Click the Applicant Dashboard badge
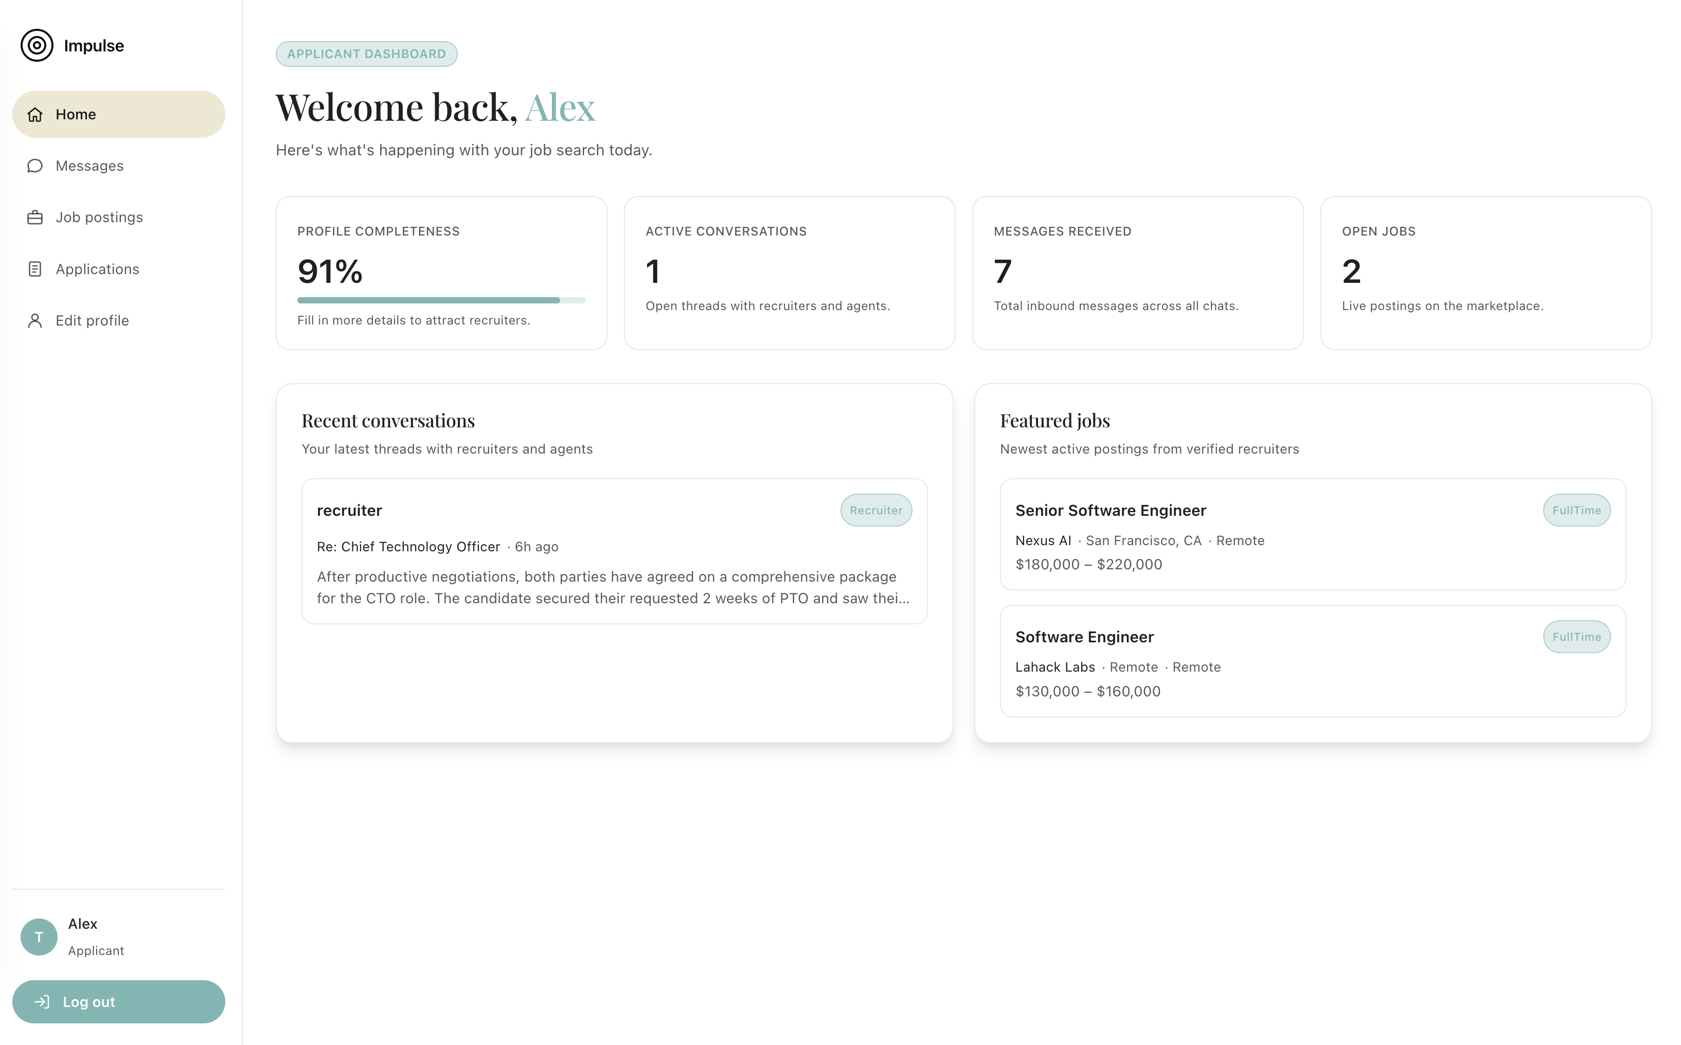Screen dimensions: 1681x1045 [x=366, y=54]
